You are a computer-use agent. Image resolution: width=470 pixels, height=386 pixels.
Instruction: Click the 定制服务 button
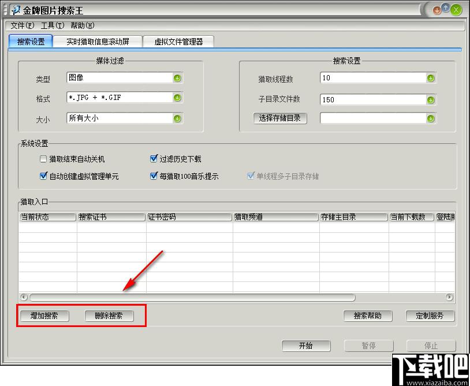pos(430,316)
